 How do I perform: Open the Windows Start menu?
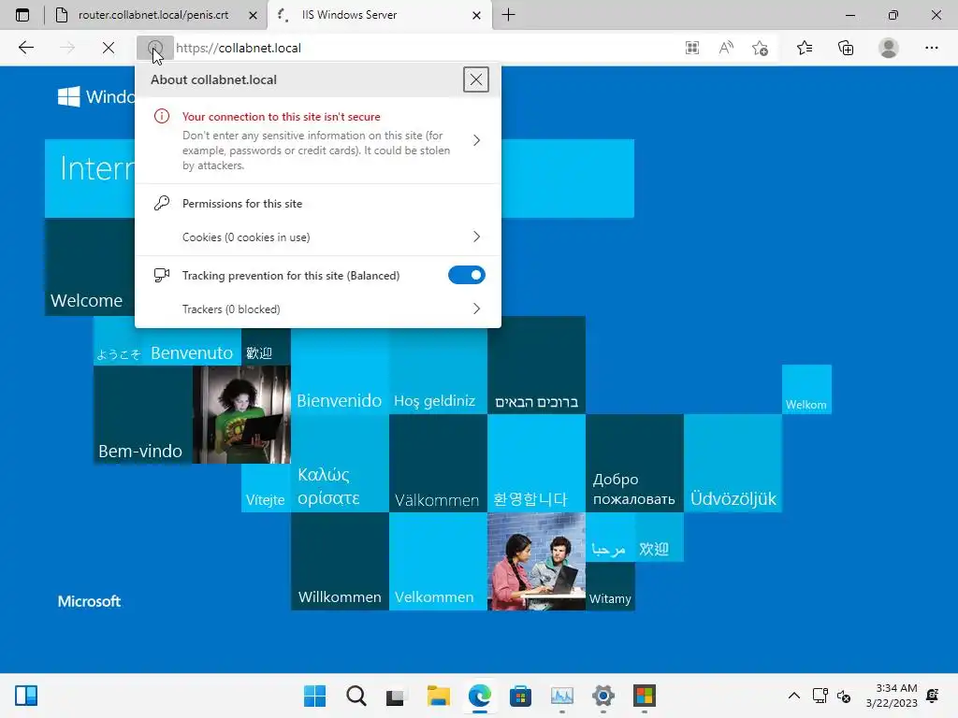pyautogui.click(x=314, y=696)
